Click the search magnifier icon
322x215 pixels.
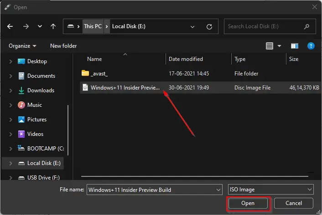(306, 26)
